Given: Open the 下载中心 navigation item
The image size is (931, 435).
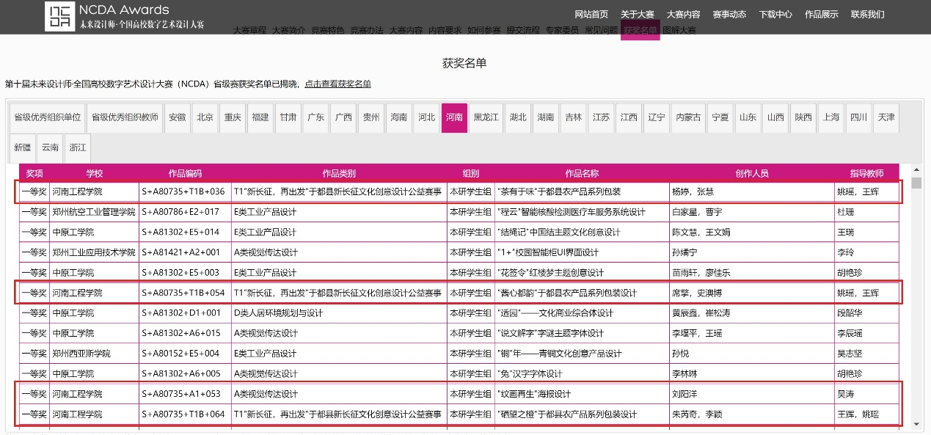Looking at the screenshot, I should [775, 15].
